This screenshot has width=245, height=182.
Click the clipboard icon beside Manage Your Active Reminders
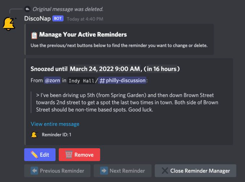[x=34, y=35]
